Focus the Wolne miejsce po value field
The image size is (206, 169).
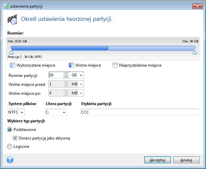click(56, 93)
